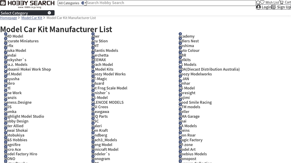This screenshot has width=291, height=163.
Task: Open Monogram link
Action: [x=101, y=159]
